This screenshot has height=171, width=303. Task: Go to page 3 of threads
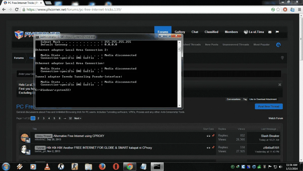tap(44, 118)
